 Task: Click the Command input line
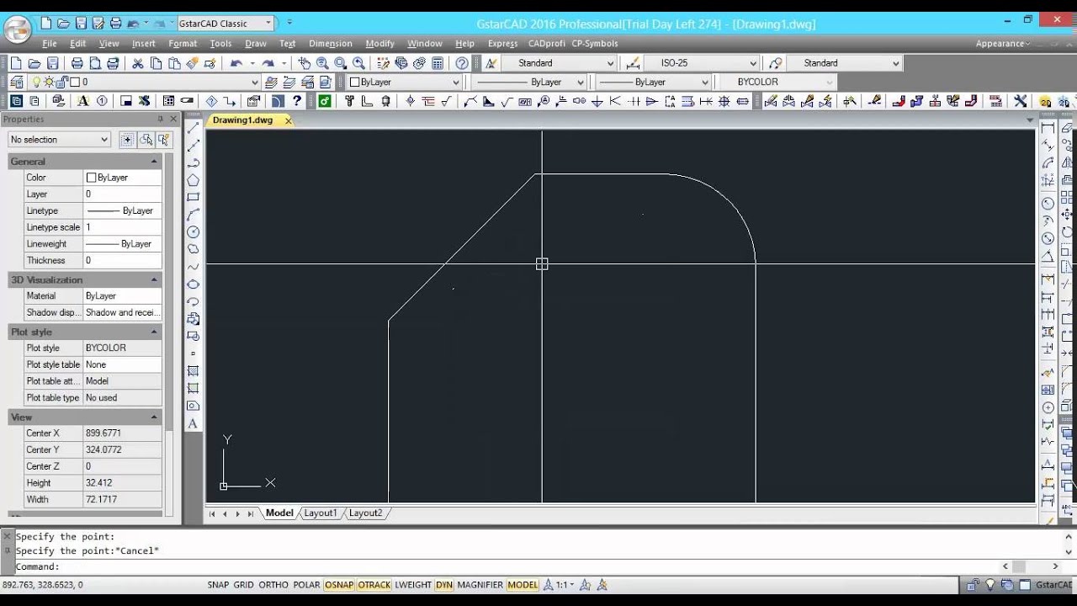pyautogui.click(x=505, y=566)
